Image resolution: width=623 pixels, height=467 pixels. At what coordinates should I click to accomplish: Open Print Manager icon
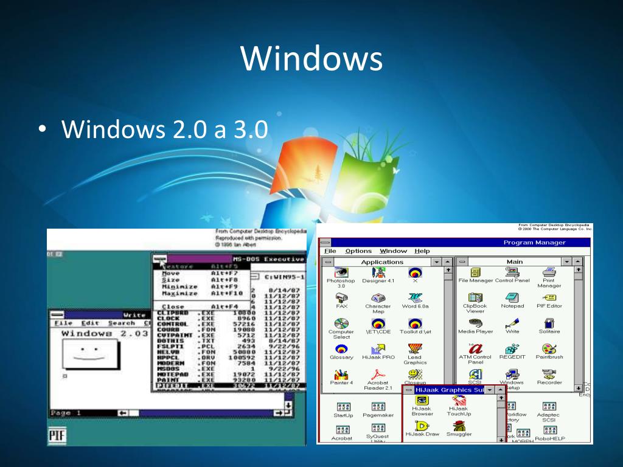pyautogui.click(x=549, y=277)
